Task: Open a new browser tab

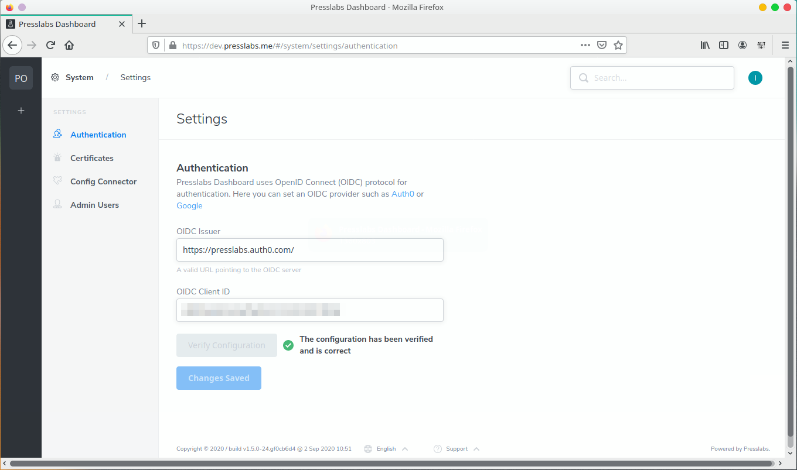Action: tap(142, 24)
